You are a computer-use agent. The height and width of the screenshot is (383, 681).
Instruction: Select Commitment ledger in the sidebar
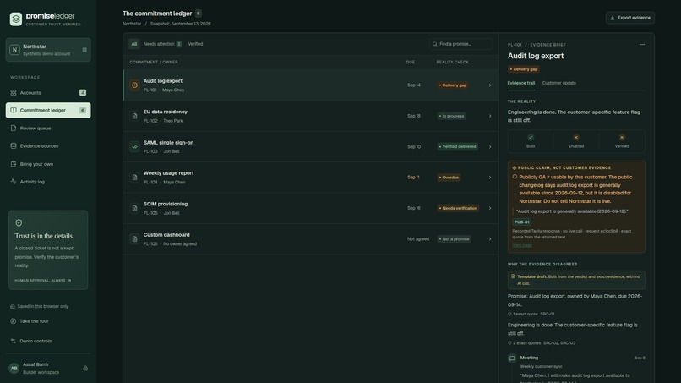point(48,111)
